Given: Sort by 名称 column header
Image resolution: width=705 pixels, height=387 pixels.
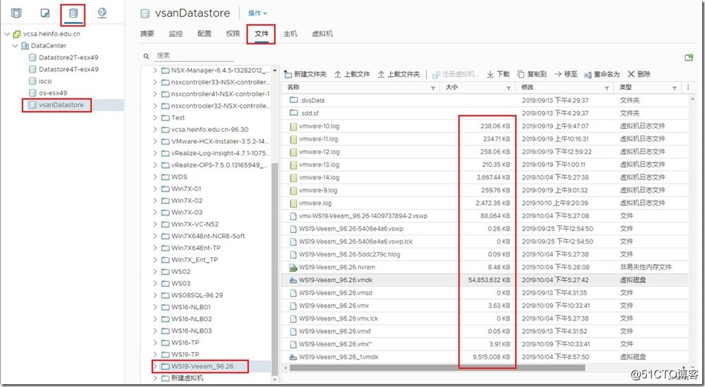Looking at the screenshot, I should coord(294,87).
